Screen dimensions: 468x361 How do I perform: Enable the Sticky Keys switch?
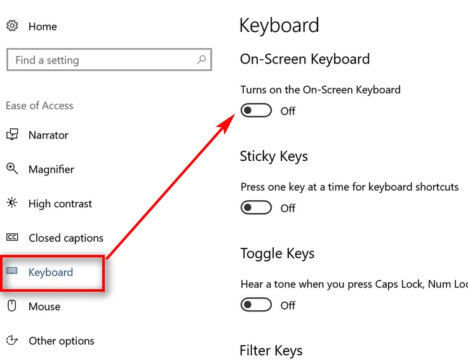pyautogui.click(x=256, y=208)
